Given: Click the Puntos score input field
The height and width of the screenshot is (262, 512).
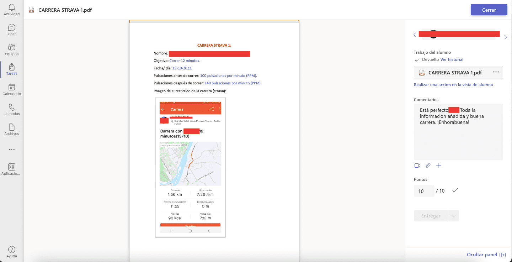Looking at the screenshot, I should click(424, 191).
